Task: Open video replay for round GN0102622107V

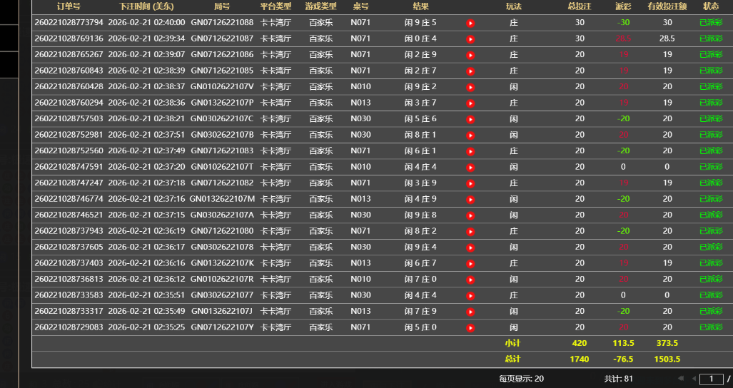Action: coord(470,87)
